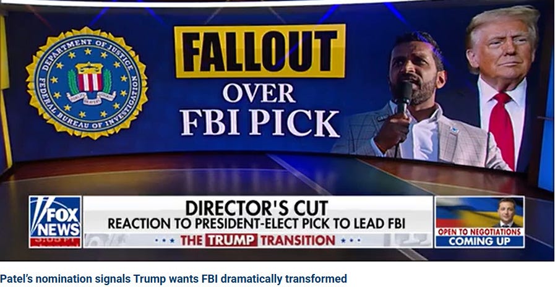Click the red time stamp under Fox logo
The width and height of the screenshot is (555, 287).
point(55,242)
